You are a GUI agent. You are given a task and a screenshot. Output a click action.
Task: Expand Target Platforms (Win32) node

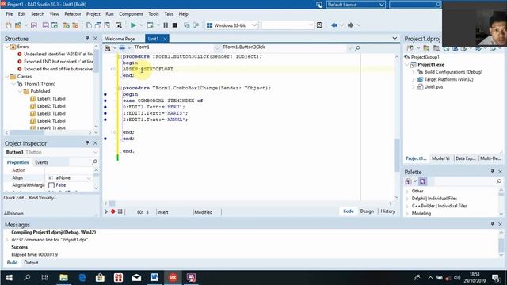click(x=413, y=79)
